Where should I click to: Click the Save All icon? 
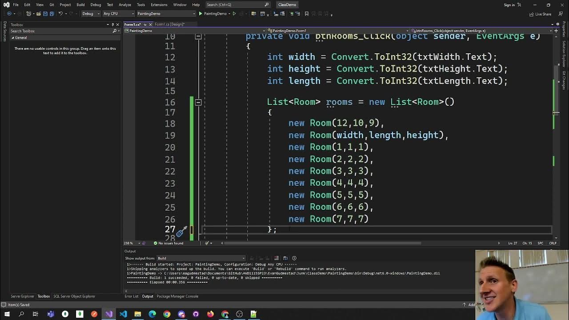pos(52,14)
